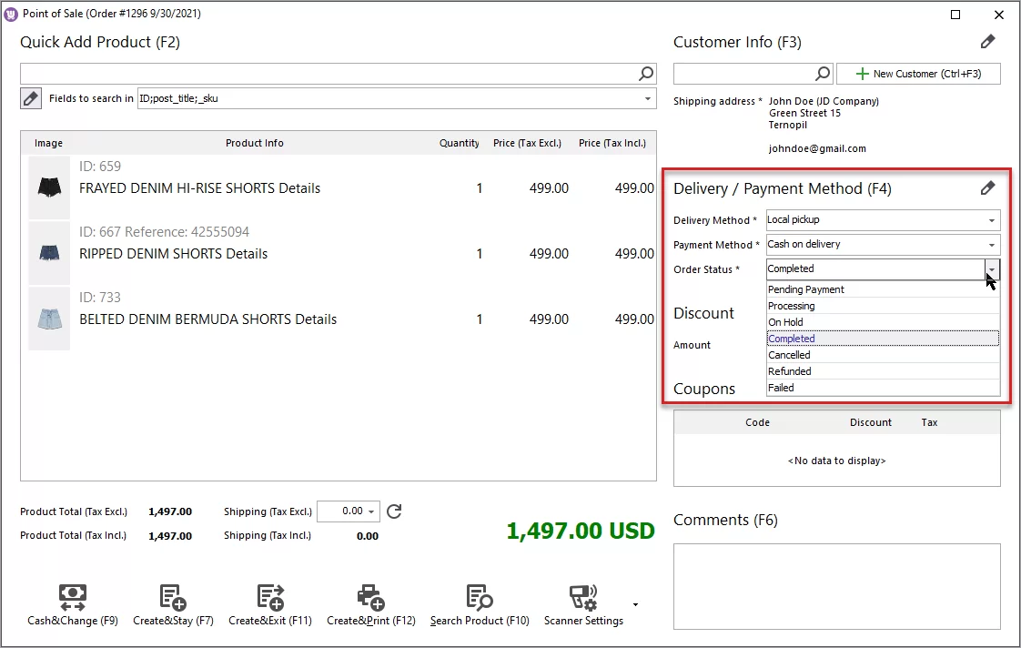Screen dimensions: 1021x648
Task: Click the magnifier in Quick Add Product search
Action: [645, 73]
